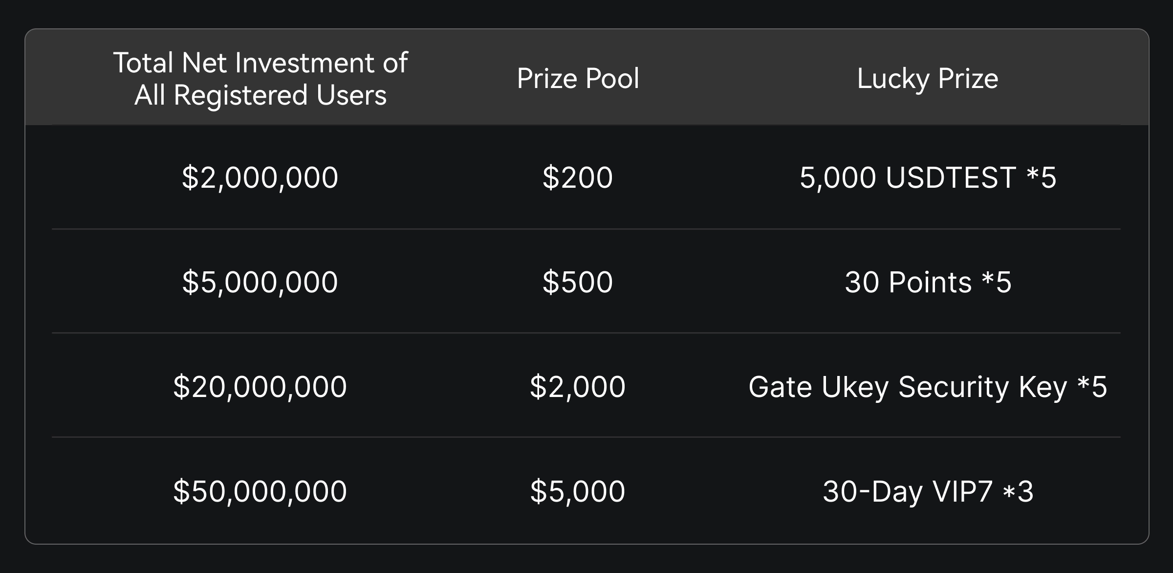Click the '30 Points' lucky prize text
The width and height of the screenshot is (1173, 573).
coord(908,282)
